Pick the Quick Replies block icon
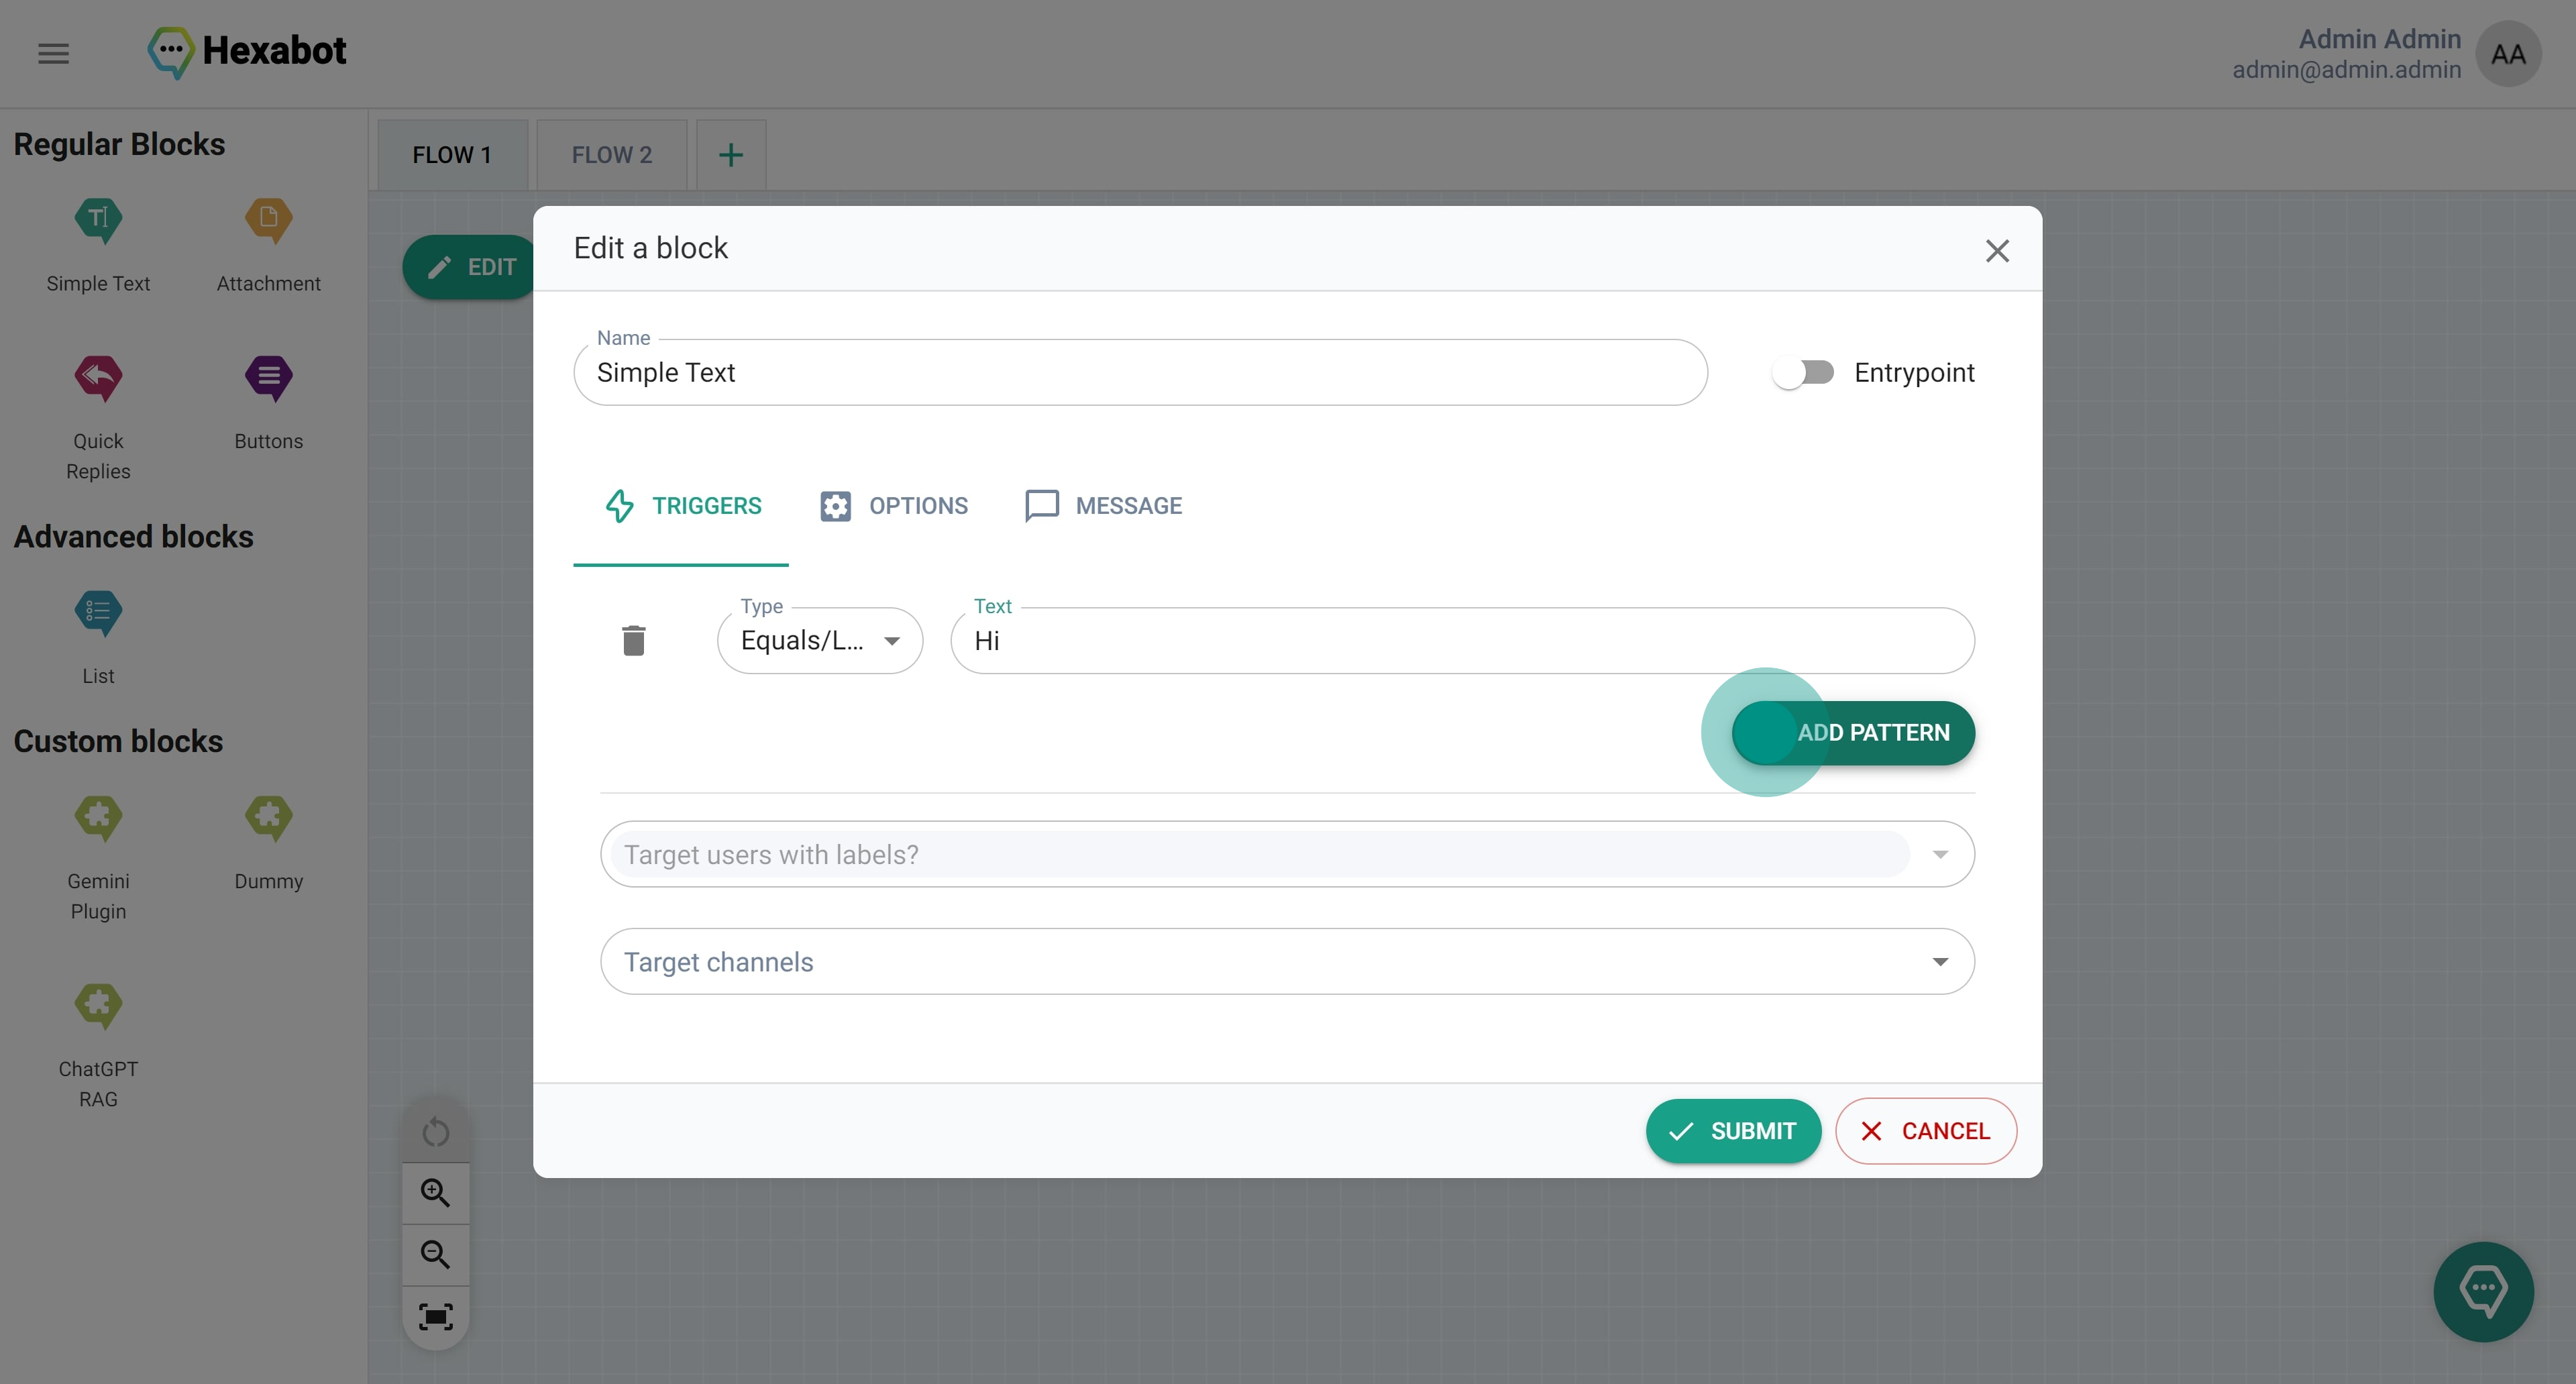 click(98, 378)
